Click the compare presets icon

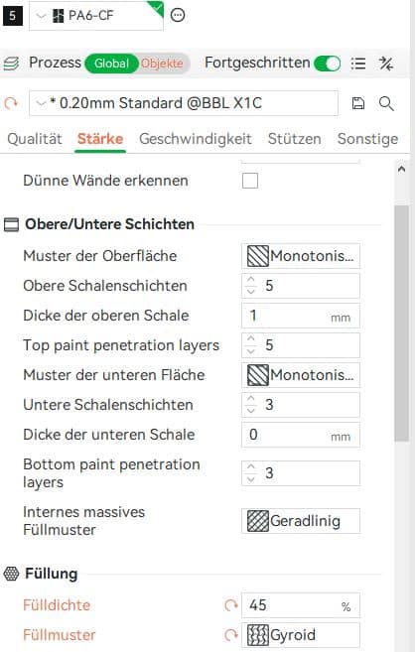(386, 64)
